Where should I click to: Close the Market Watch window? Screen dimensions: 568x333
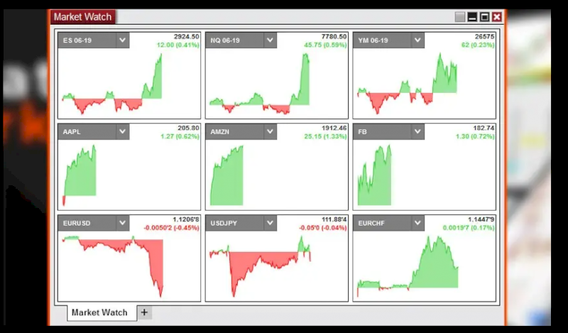tap(497, 17)
